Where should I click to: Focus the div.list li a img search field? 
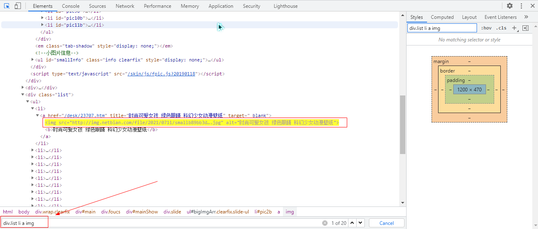coord(162,223)
